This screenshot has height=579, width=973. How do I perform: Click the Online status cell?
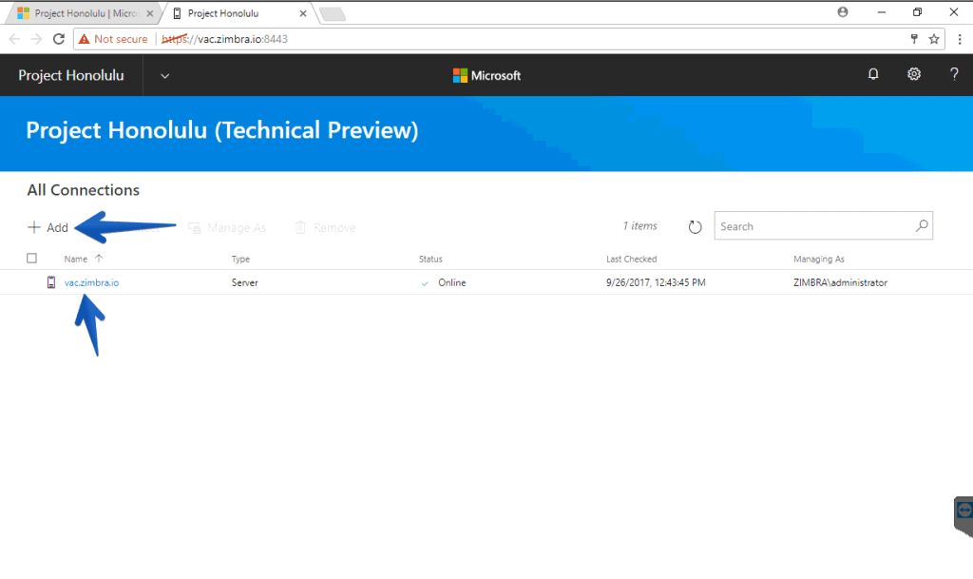(x=451, y=282)
